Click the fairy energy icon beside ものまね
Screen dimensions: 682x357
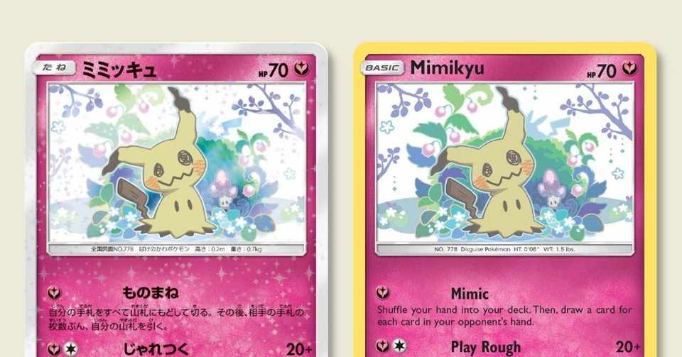pos(55,293)
